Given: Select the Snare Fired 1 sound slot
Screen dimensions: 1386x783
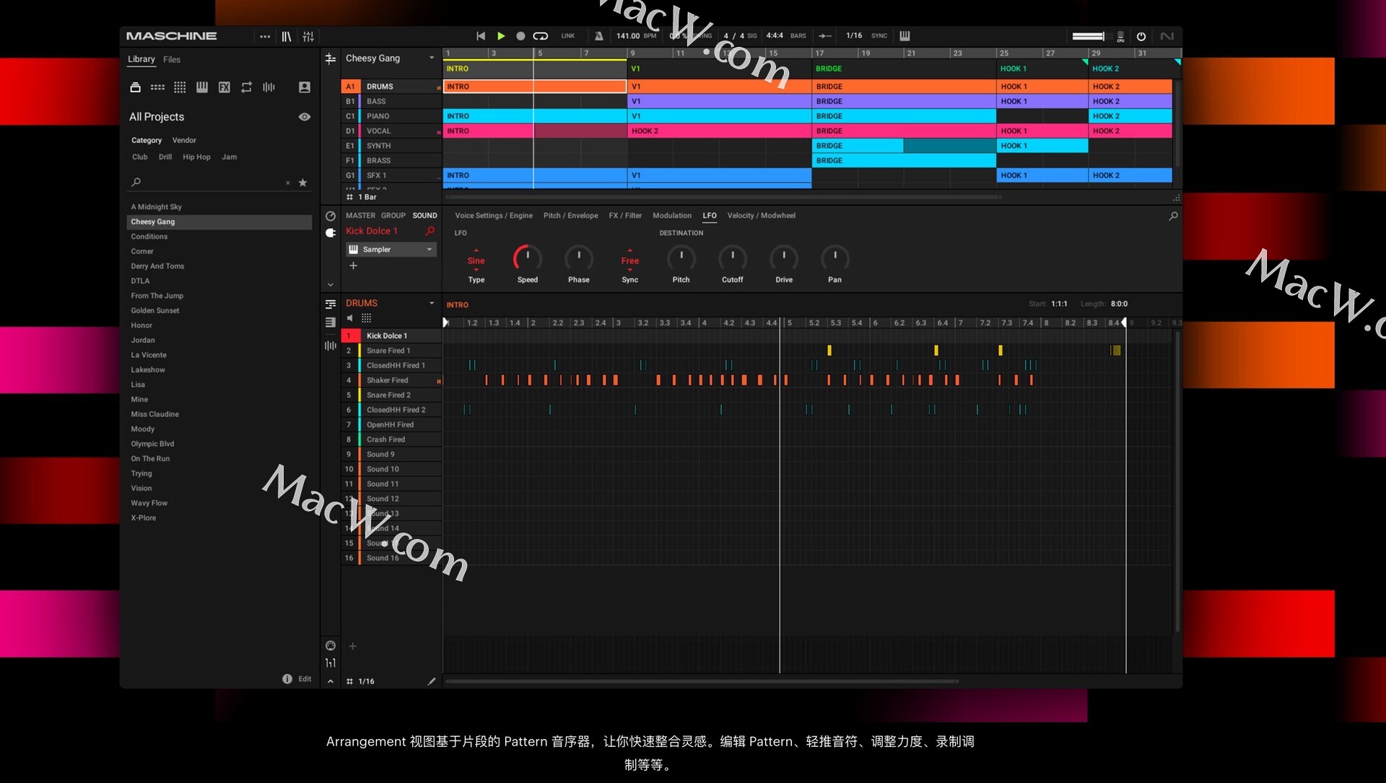Looking at the screenshot, I should click(391, 351).
